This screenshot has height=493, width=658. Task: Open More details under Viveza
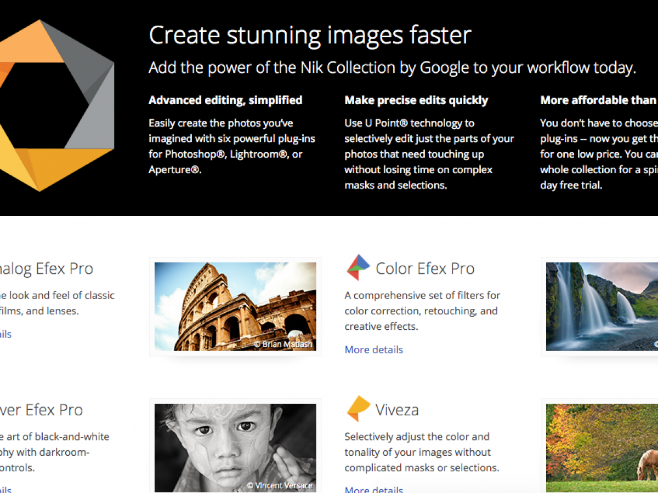pos(374,489)
